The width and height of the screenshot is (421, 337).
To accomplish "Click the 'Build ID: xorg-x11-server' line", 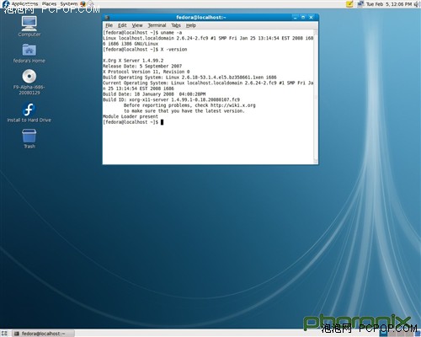I will (x=171, y=99).
